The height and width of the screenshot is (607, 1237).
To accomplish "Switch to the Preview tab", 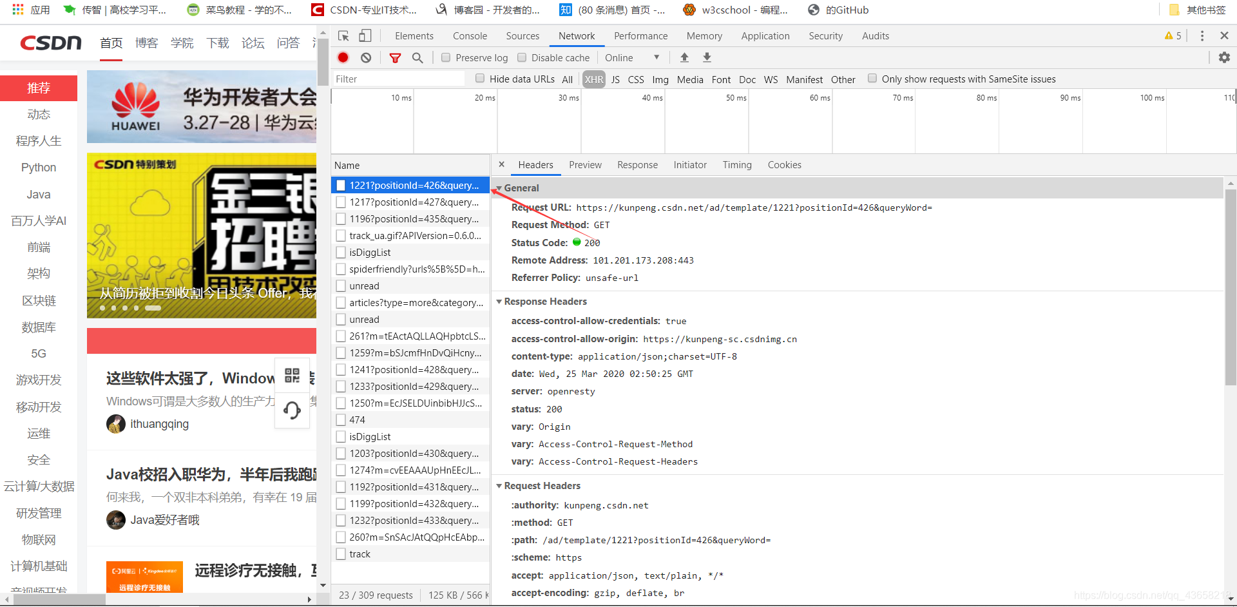I will [x=585, y=165].
